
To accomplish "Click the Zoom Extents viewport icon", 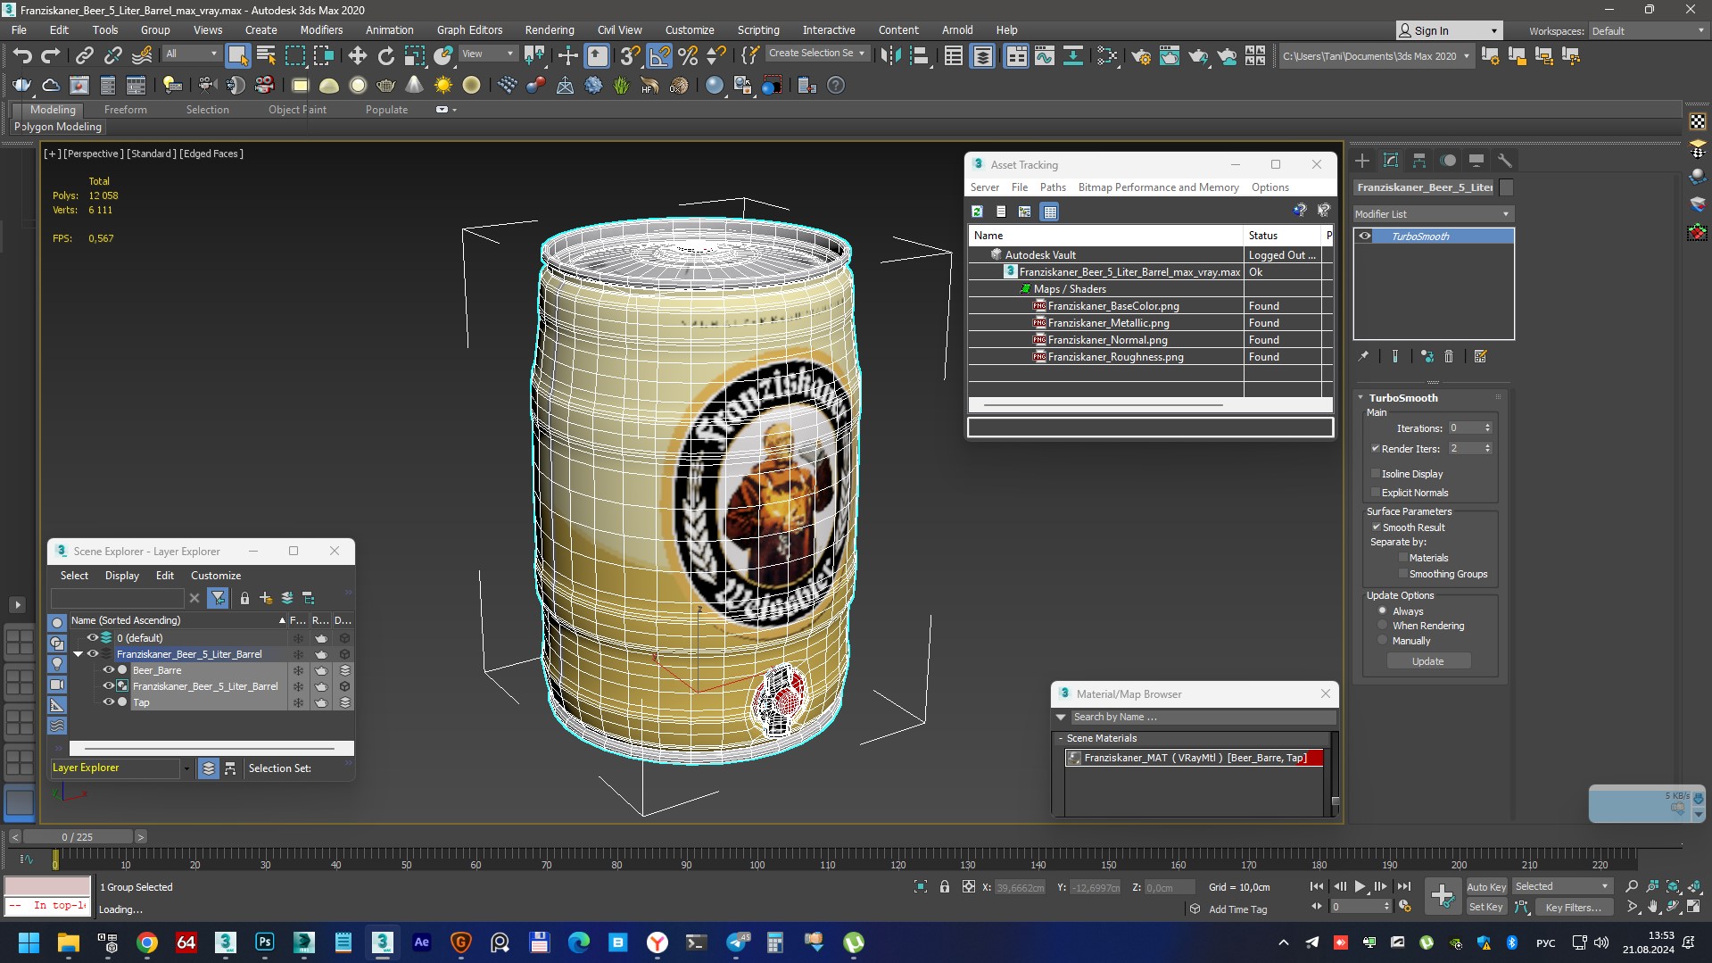I will 1673,886.
